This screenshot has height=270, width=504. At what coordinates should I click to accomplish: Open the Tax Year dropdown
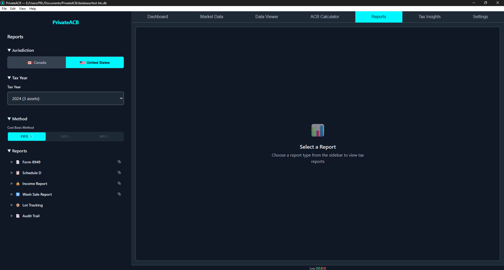click(65, 98)
